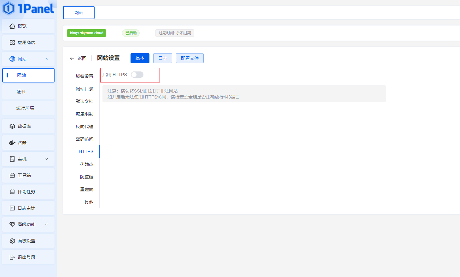Open 证书 in the sidebar submenu

tap(21, 92)
